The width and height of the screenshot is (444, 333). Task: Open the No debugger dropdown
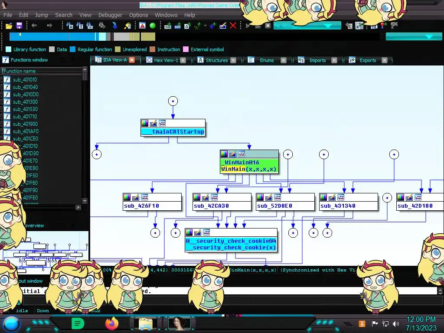307,26
